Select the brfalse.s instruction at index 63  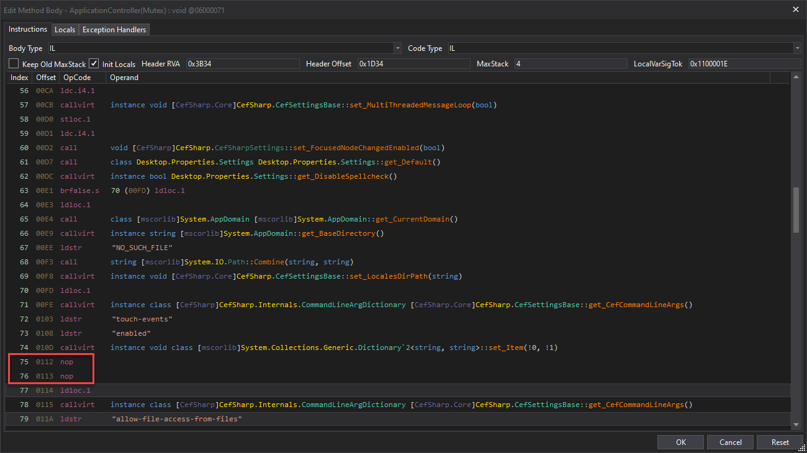(398, 191)
